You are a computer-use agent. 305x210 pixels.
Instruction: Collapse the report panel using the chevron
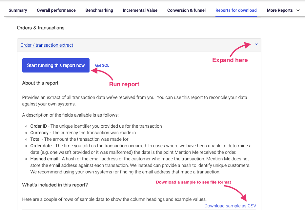(x=256, y=45)
